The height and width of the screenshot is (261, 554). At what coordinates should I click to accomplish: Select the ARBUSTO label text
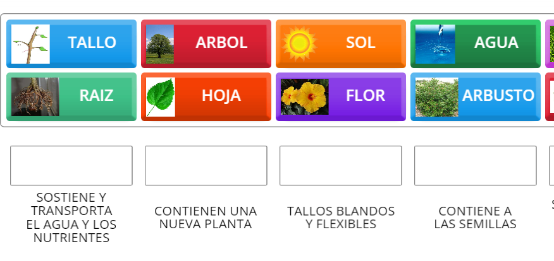click(498, 96)
